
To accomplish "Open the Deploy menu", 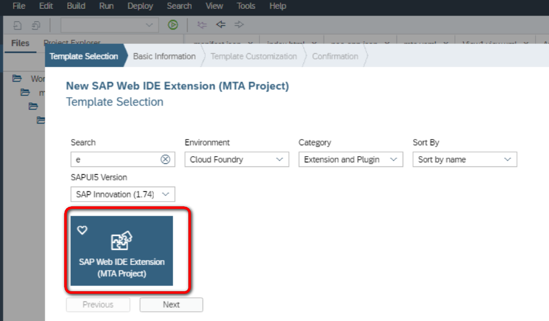I will pos(140,6).
